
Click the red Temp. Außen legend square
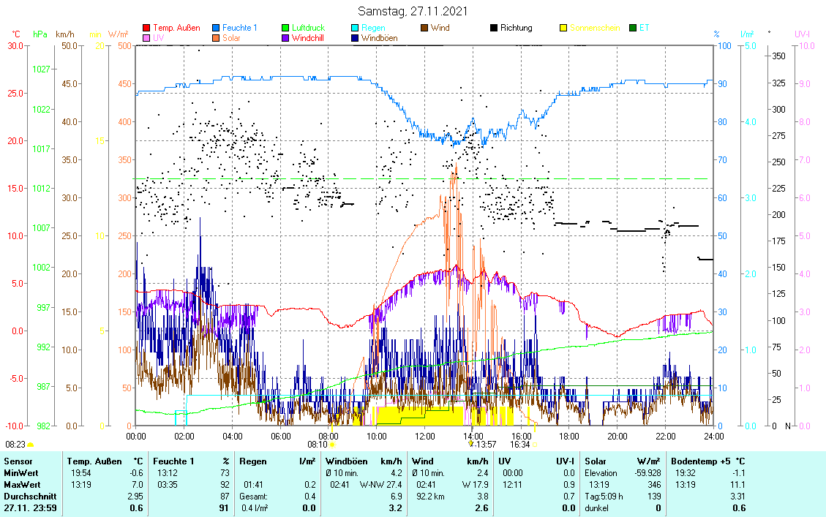146,29
